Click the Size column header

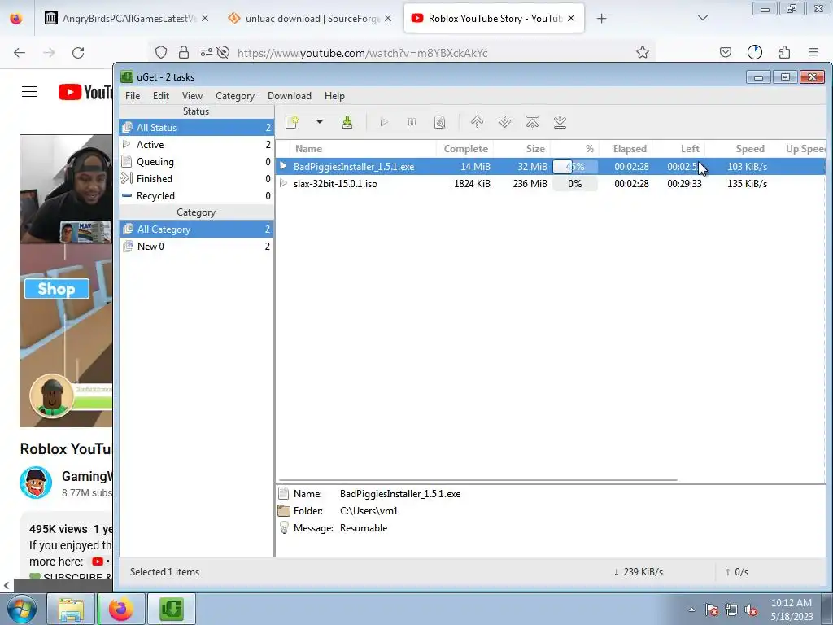click(522, 149)
